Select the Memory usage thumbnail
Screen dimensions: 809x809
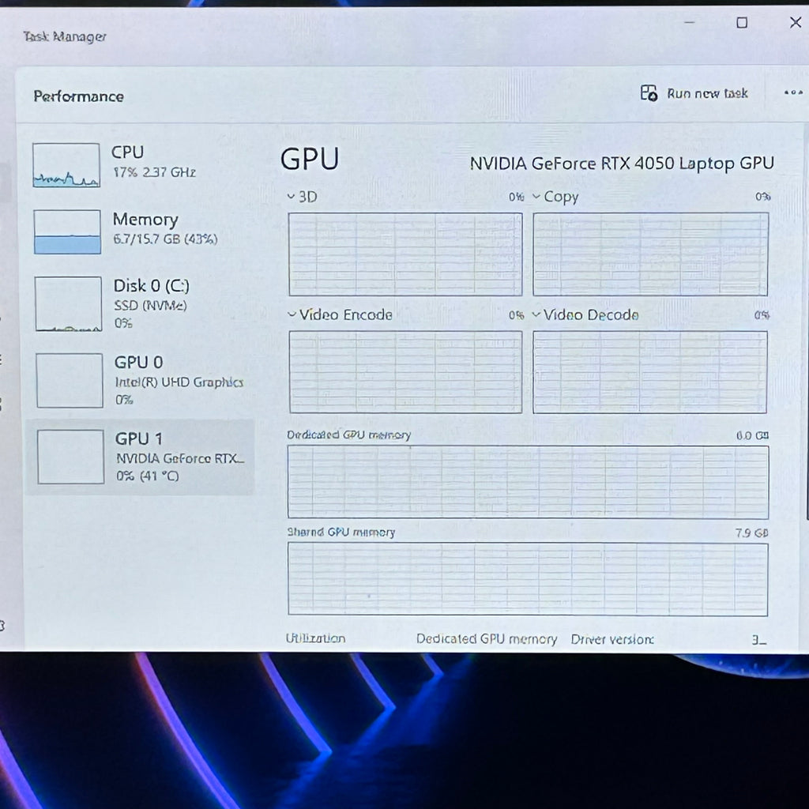click(67, 231)
